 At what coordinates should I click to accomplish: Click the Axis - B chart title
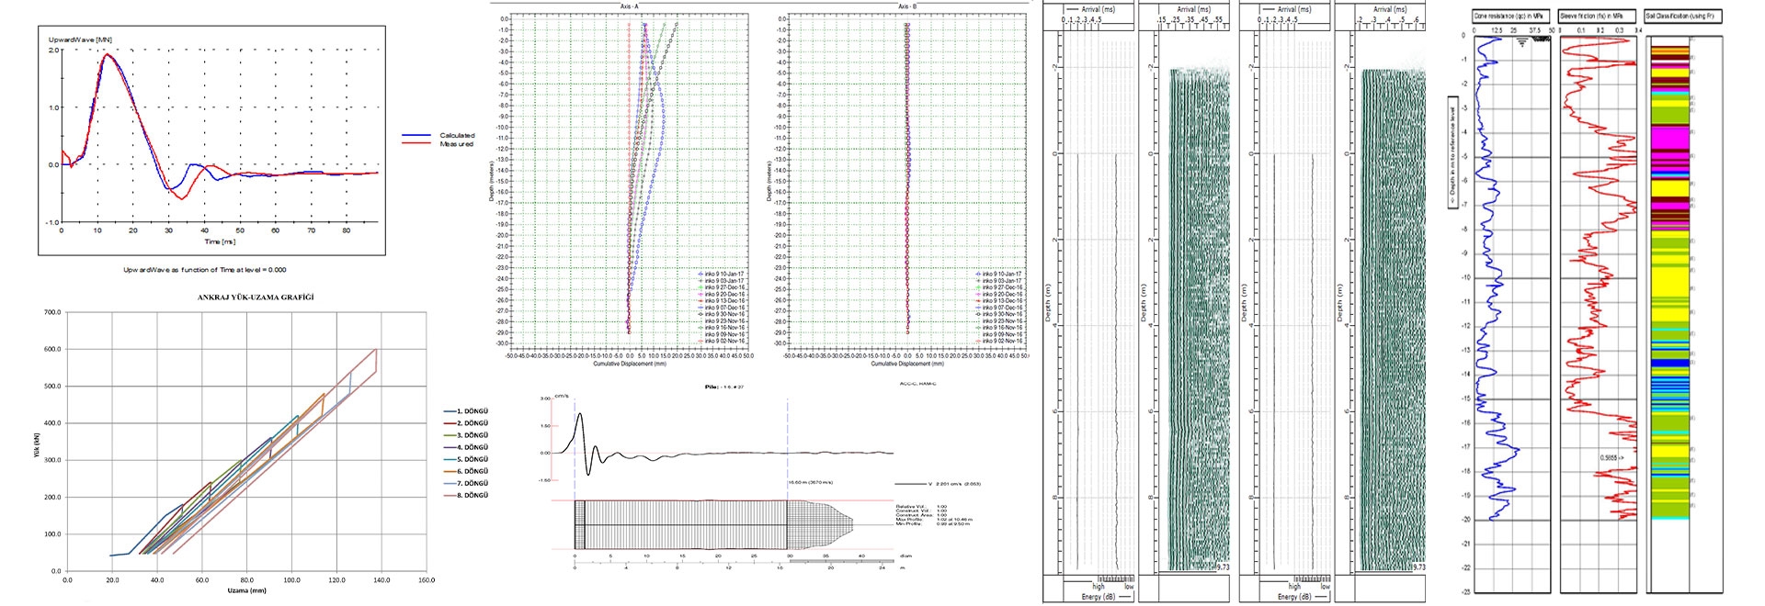pyautogui.click(x=907, y=6)
